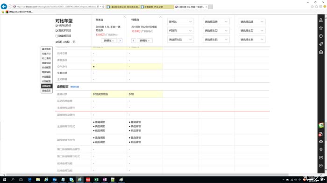This screenshot has width=327, height=183.
Task: Switch to first browser tab
Action: point(123,7)
